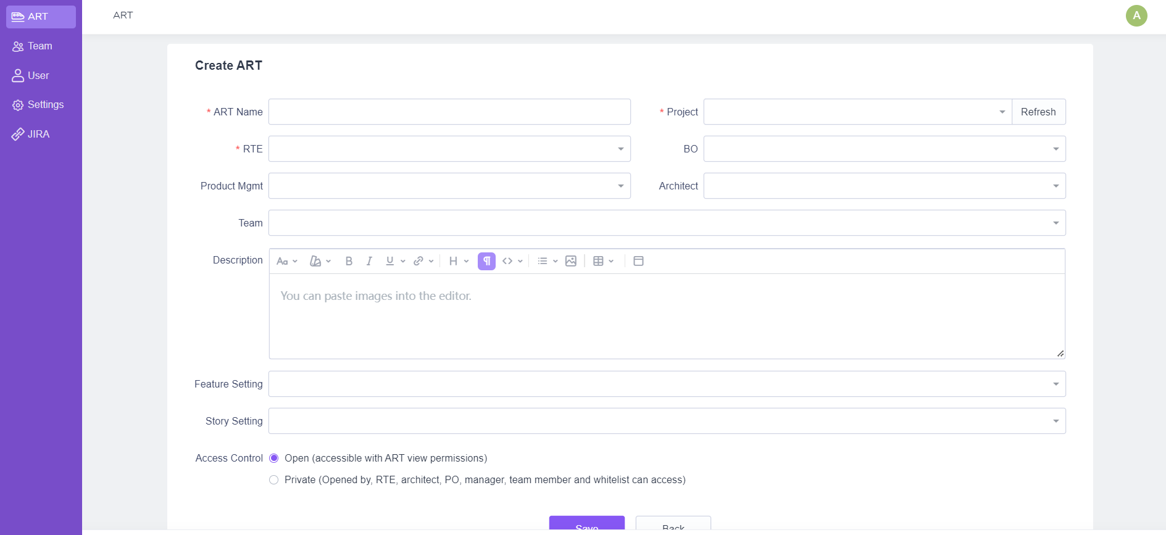1166x535 pixels.
Task: Open the table insert icon
Action: (598, 261)
